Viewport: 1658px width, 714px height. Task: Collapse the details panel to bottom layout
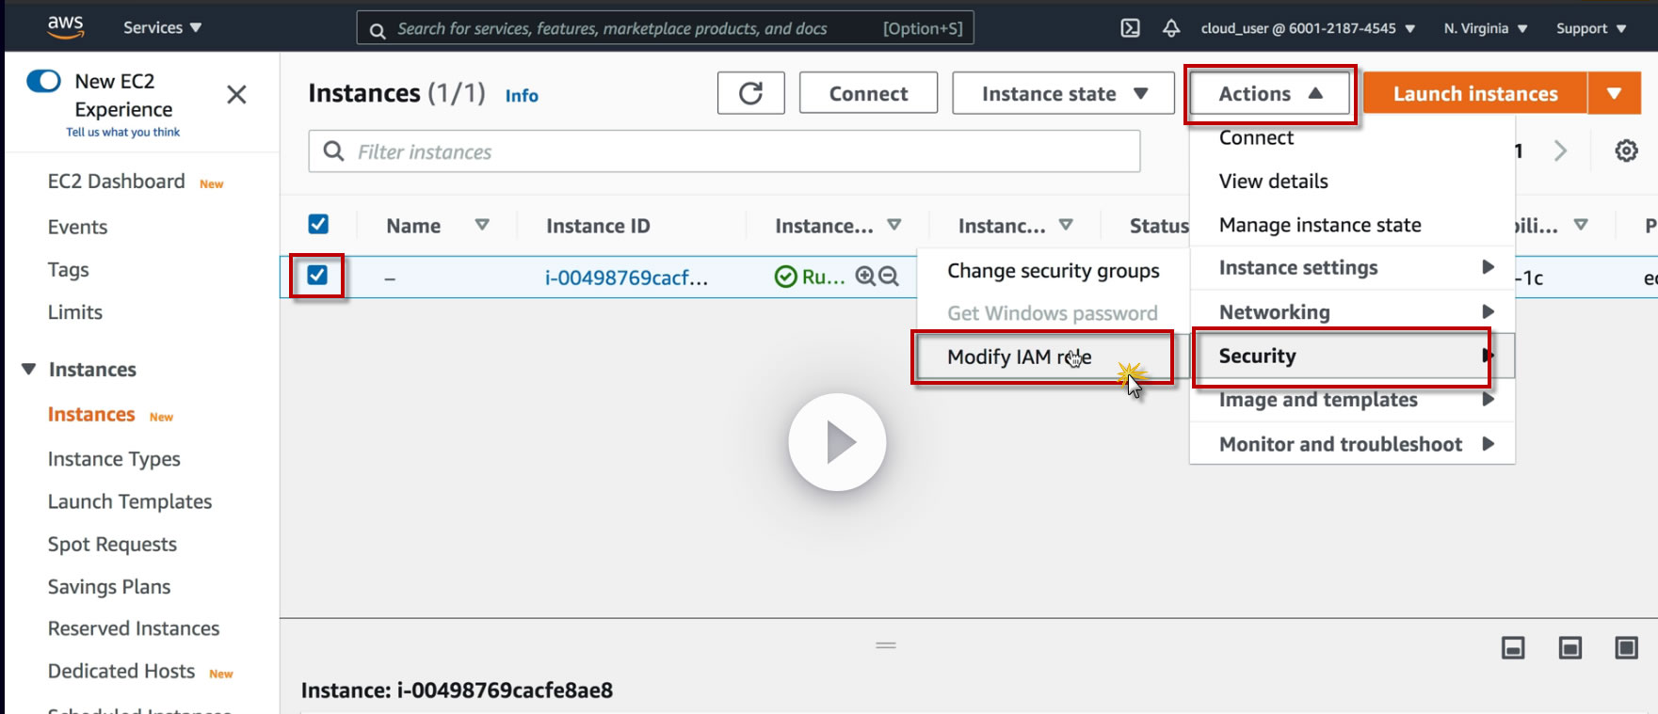tap(1513, 647)
